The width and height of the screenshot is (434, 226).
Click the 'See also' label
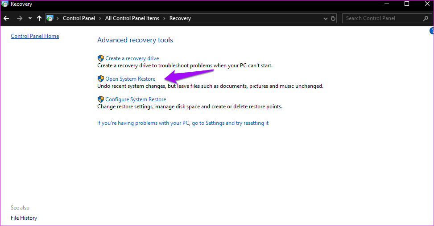tap(20, 208)
